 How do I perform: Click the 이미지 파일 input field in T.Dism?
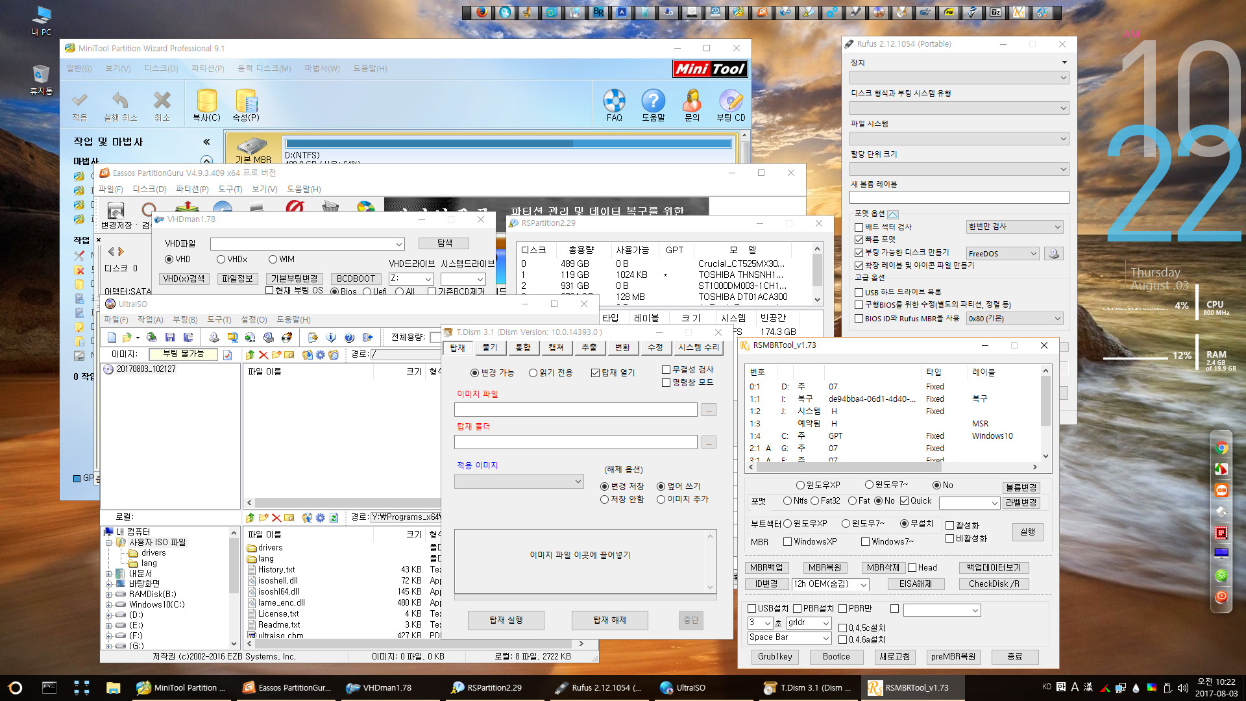click(x=576, y=410)
